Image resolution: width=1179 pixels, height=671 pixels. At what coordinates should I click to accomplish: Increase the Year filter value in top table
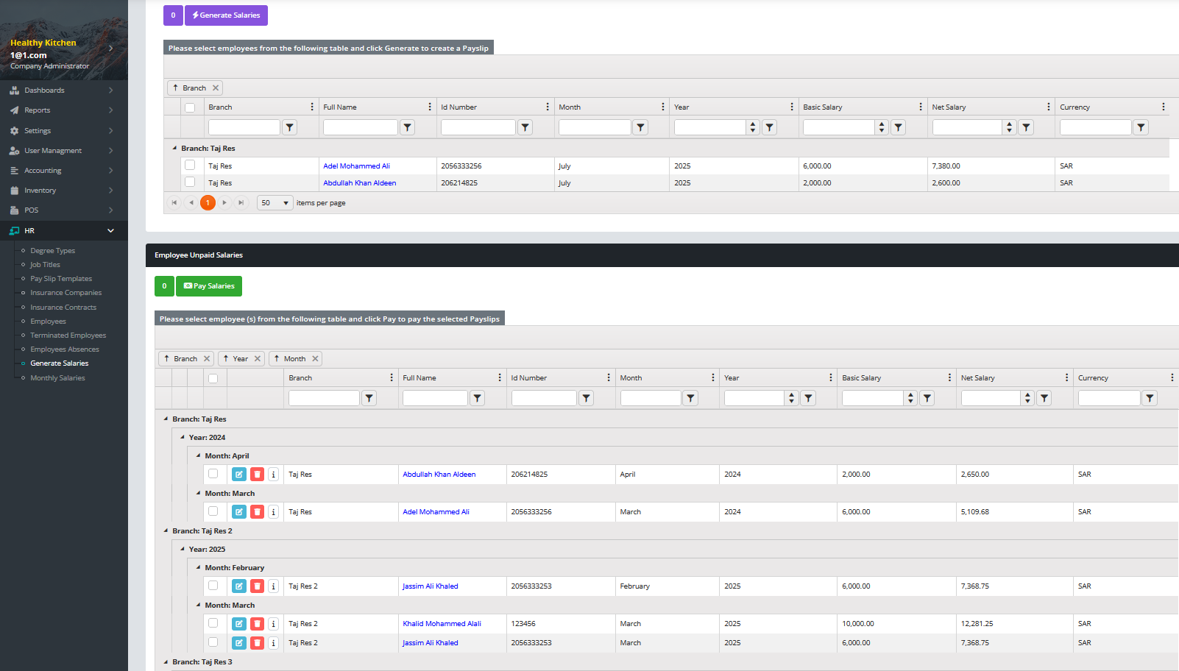tap(752, 124)
